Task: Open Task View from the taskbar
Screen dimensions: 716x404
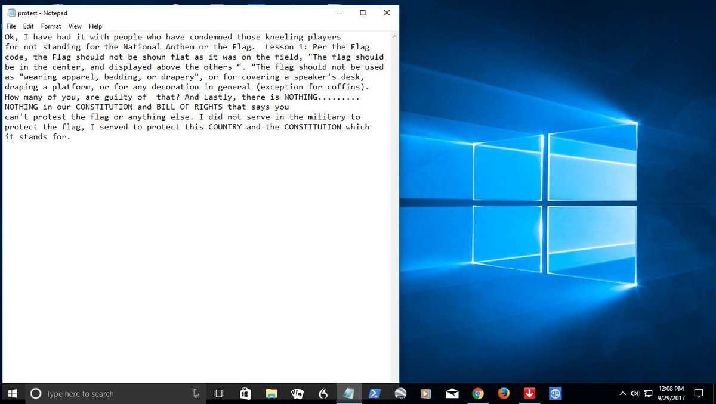Action: click(219, 393)
